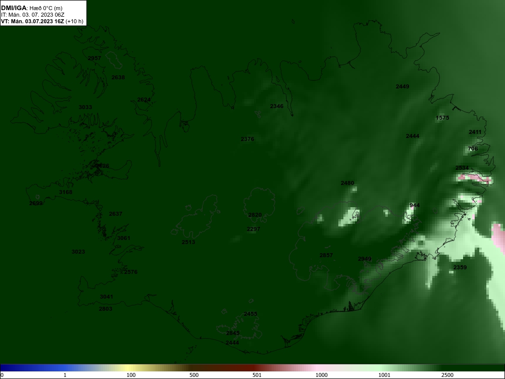Click the map value 2455

pos(250,314)
